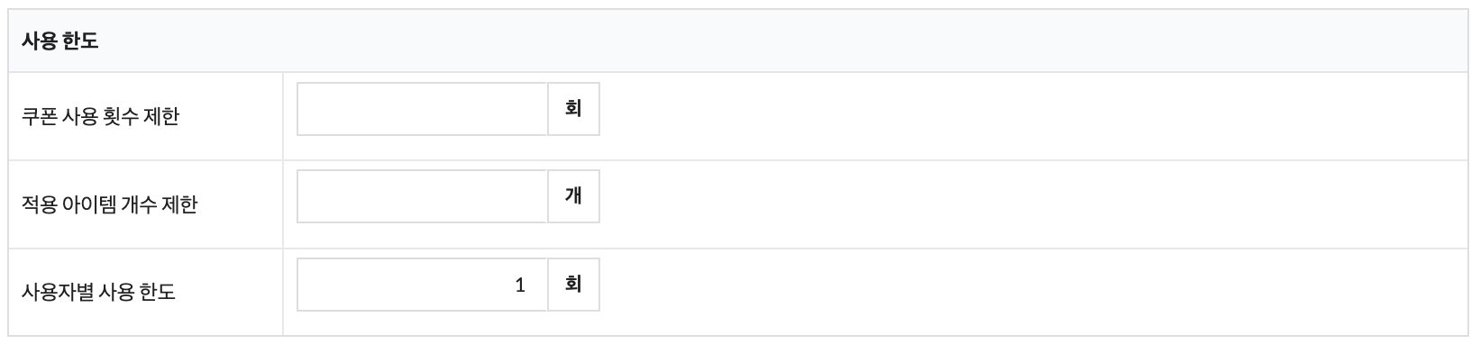This screenshot has height=344, width=1480.
Task: Select the 사용자별 사용 한도 input field
Action: (422, 285)
